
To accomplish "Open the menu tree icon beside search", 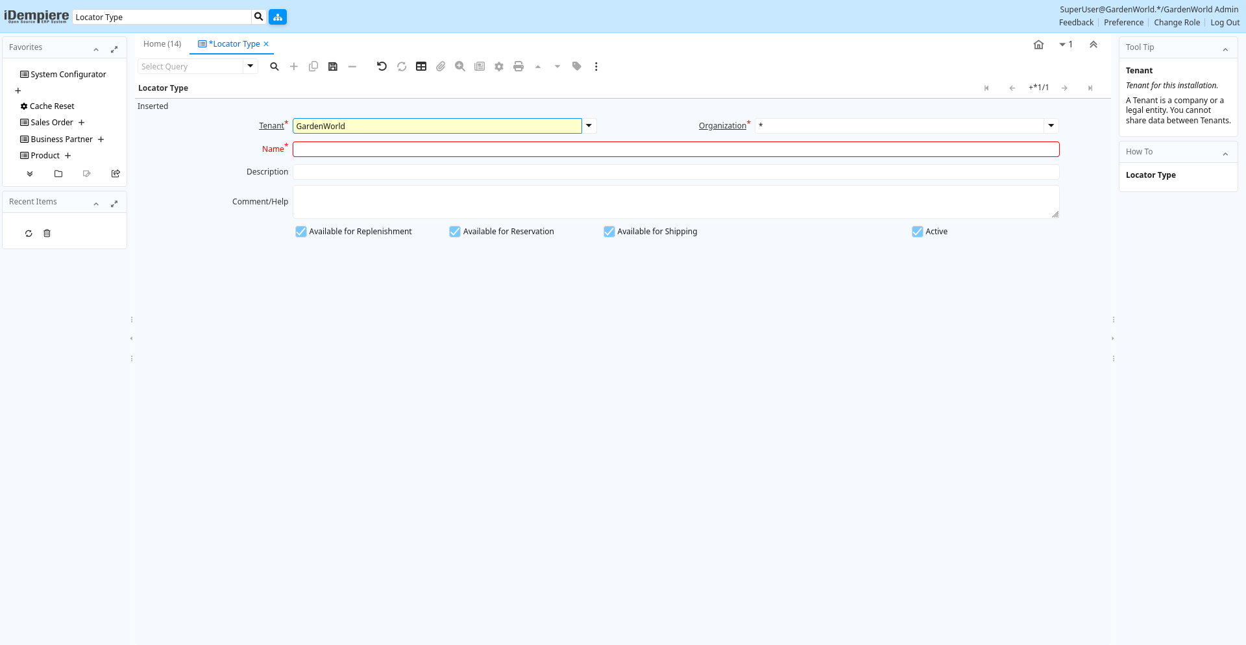I will point(278,17).
